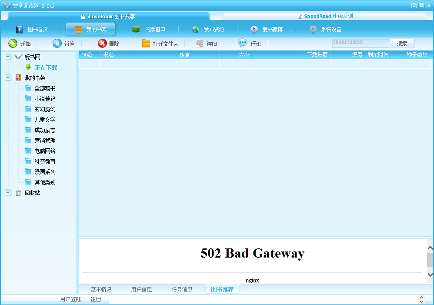Select the 科普教育 category text
Image resolution: width=434 pixels, height=305 pixels.
(45, 161)
